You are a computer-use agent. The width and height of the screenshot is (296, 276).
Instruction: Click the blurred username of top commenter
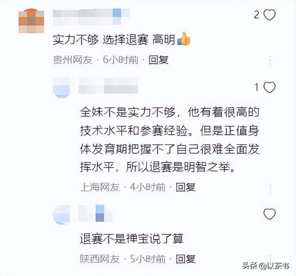pos(91,17)
